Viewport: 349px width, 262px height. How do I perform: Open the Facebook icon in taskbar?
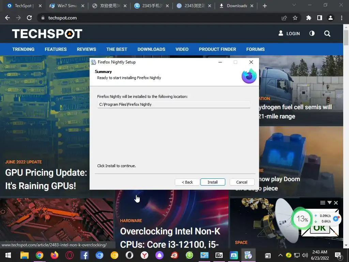click(x=85, y=255)
